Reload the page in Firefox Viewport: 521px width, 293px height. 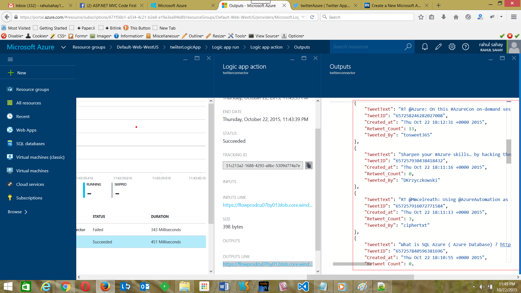click(312, 17)
